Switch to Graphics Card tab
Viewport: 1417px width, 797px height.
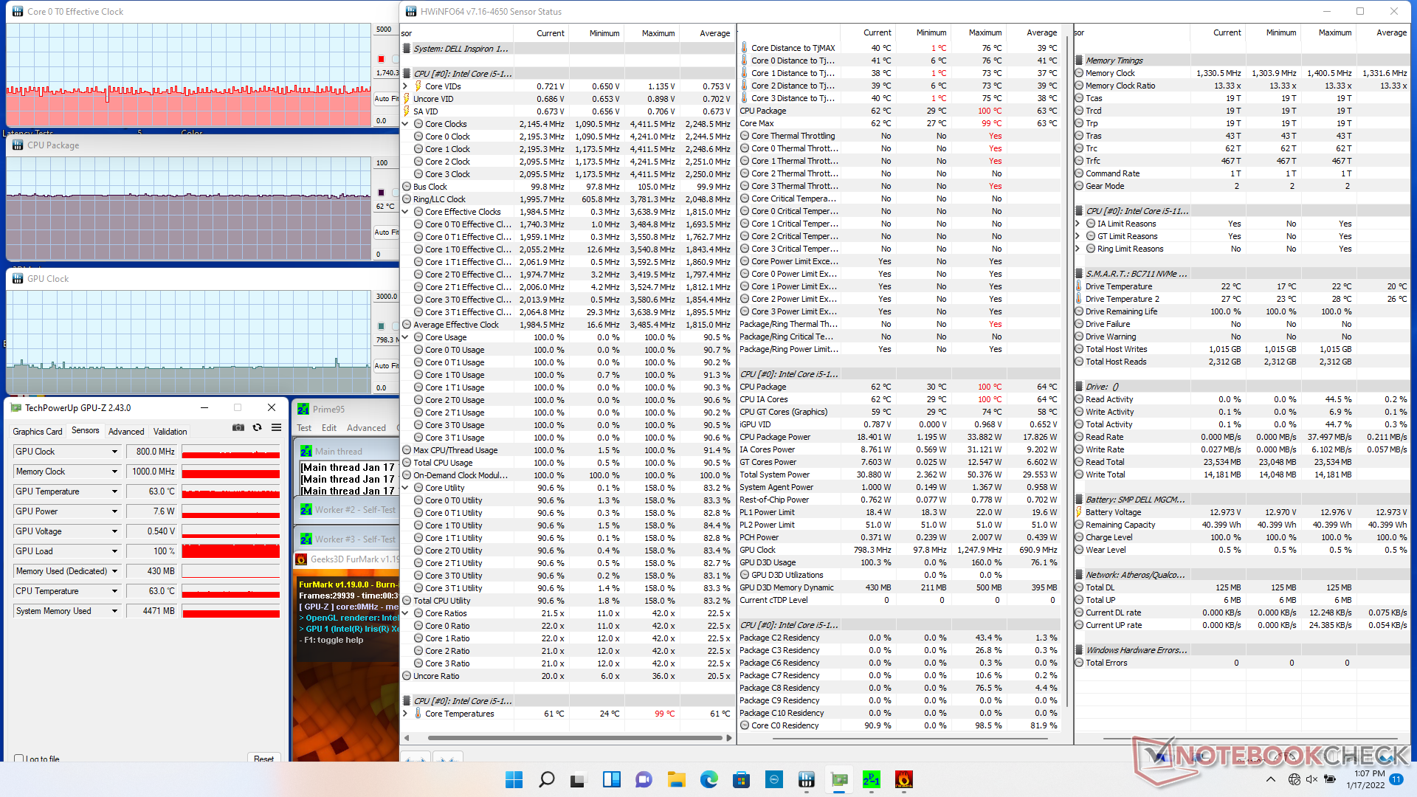(38, 432)
